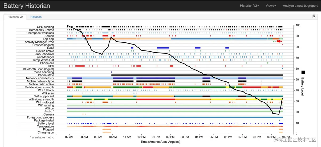Click the blue Foreground process bar
The width and height of the screenshot is (321, 147).
click(175, 117)
